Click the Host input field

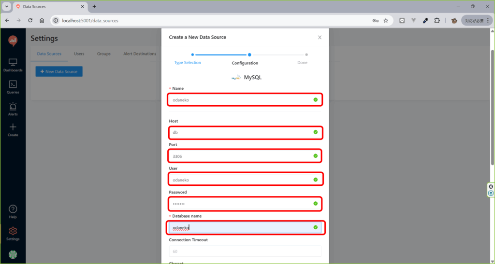point(242,132)
